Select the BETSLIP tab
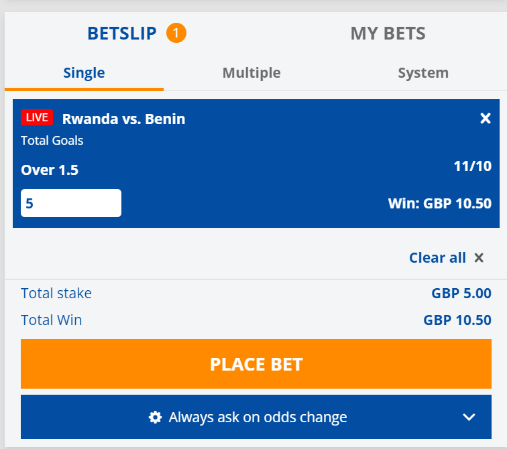This screenshot has width=507, height=449. coord(122,34)
